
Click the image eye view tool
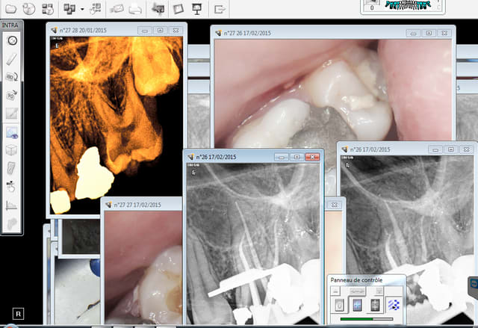click(12, 132)
